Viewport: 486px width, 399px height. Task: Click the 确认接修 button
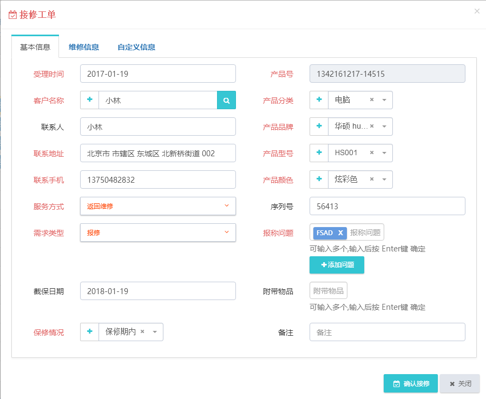pyautogui.click(x=411, y=383)
